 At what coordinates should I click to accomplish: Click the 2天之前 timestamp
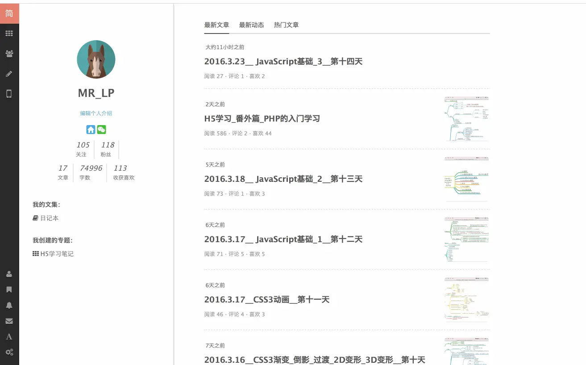[x=215, y=105]
